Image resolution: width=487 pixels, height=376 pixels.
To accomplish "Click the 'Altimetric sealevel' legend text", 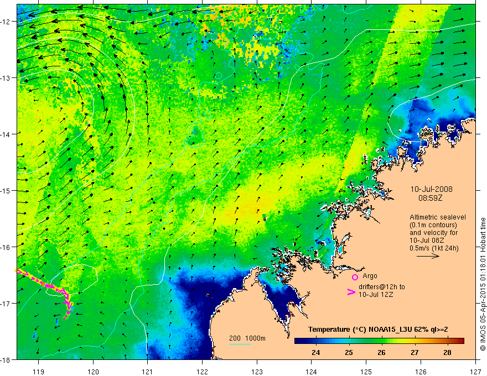I will (x=438, y=217).
